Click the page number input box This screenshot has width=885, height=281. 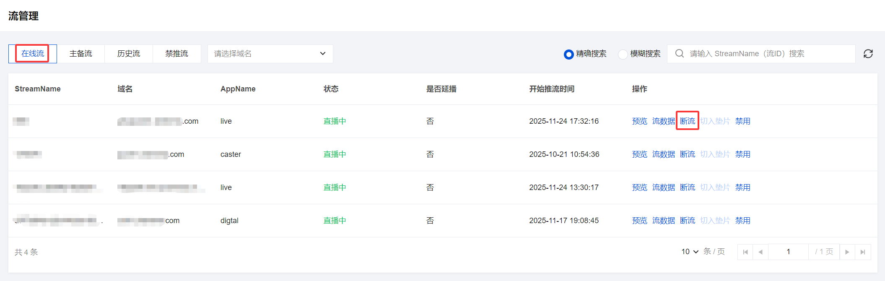click(788, 252)
